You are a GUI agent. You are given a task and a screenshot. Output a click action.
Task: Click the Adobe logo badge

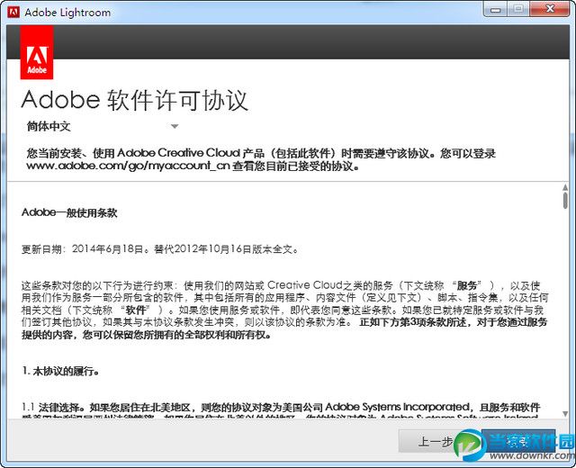click(x=37, y=52)
